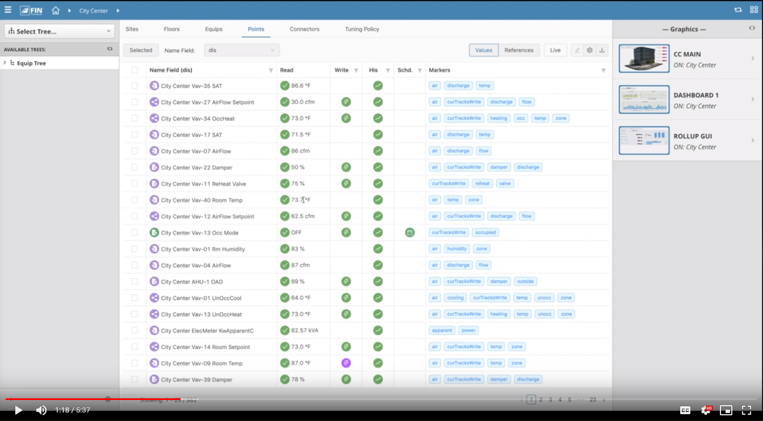Screen dimensions: 763x421
Task: Enter full screen video mode
Action: [x=747, y=410]
